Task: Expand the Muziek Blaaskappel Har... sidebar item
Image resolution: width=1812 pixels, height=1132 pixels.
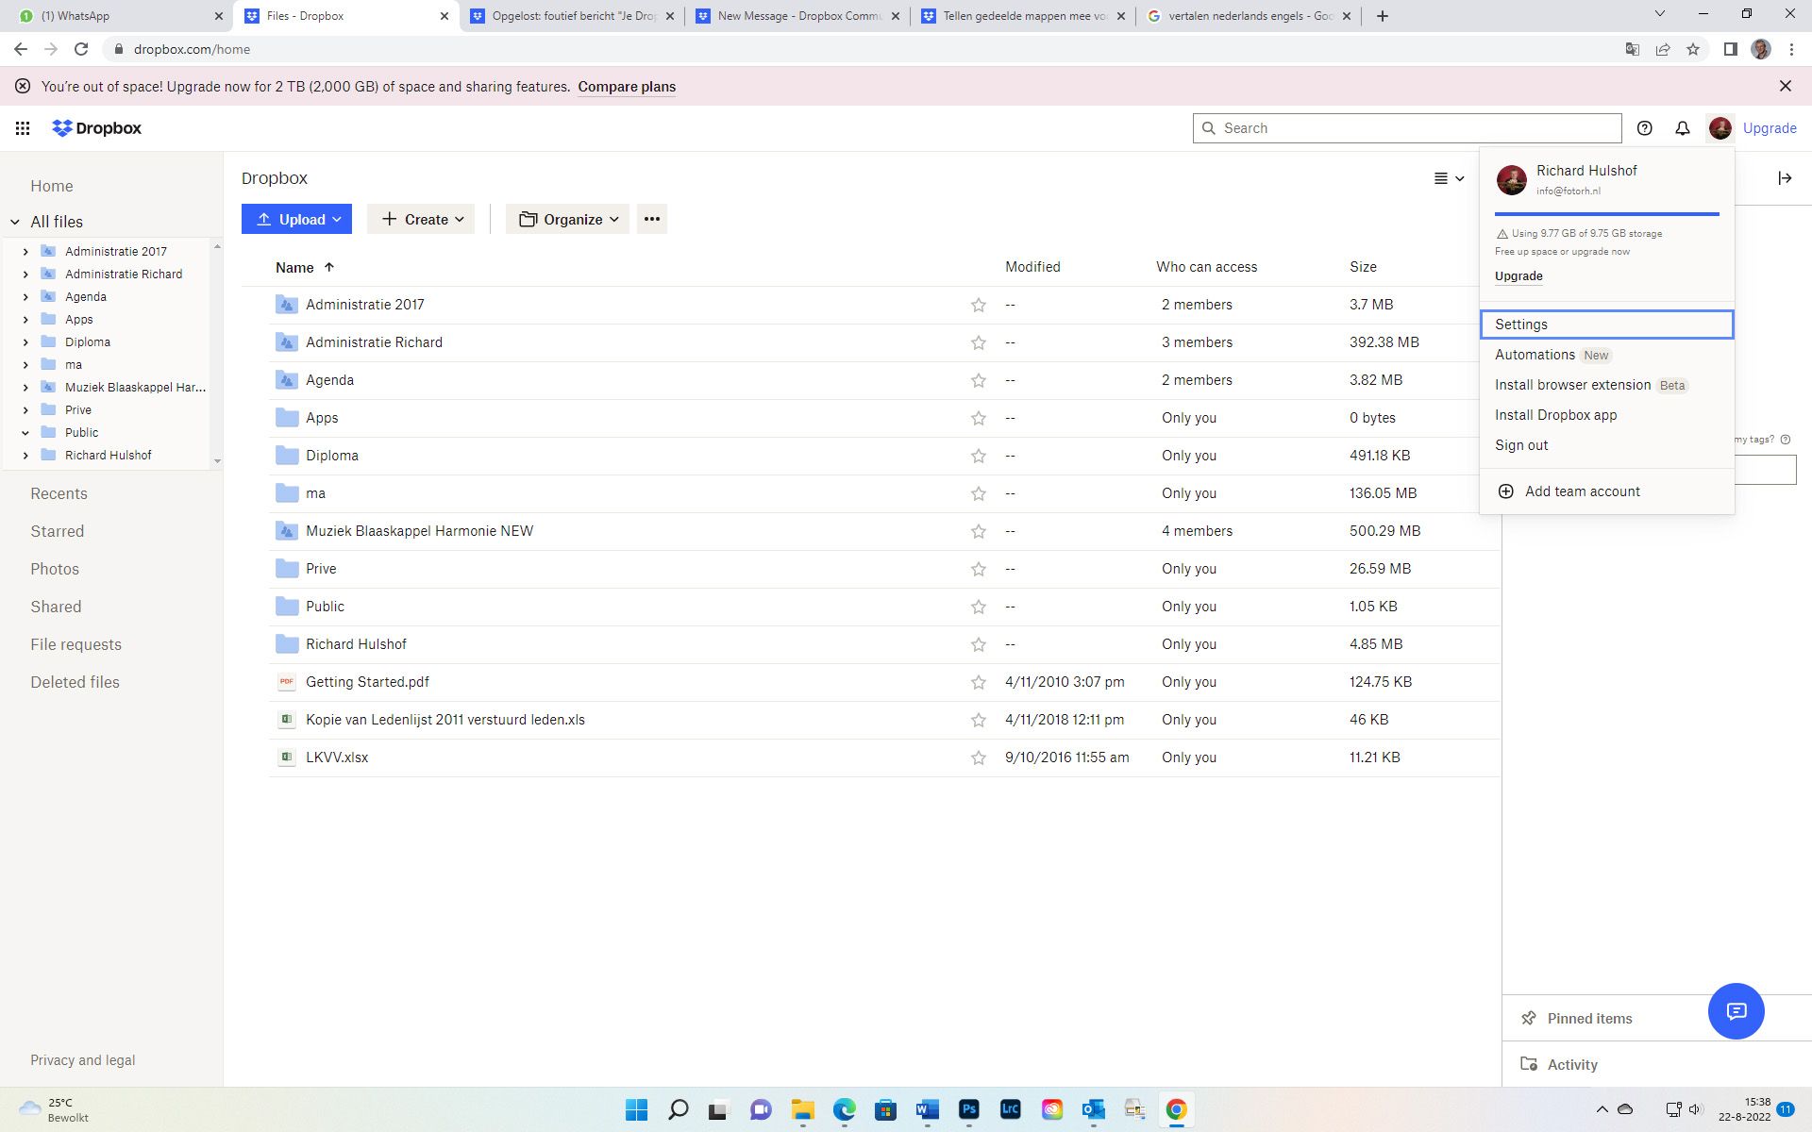Action: click(24, 388)
